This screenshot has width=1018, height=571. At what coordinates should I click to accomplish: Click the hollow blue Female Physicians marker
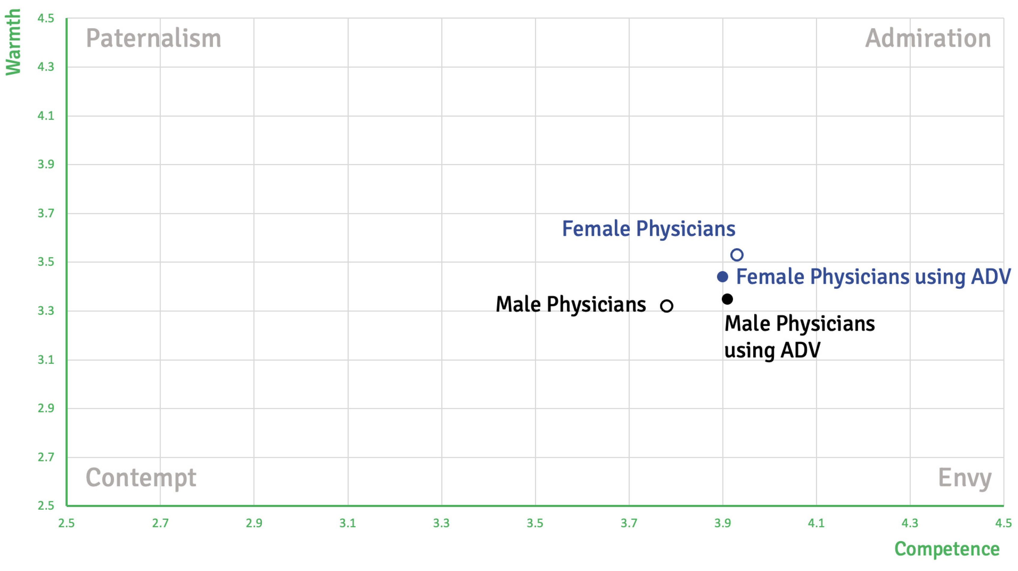737,255
